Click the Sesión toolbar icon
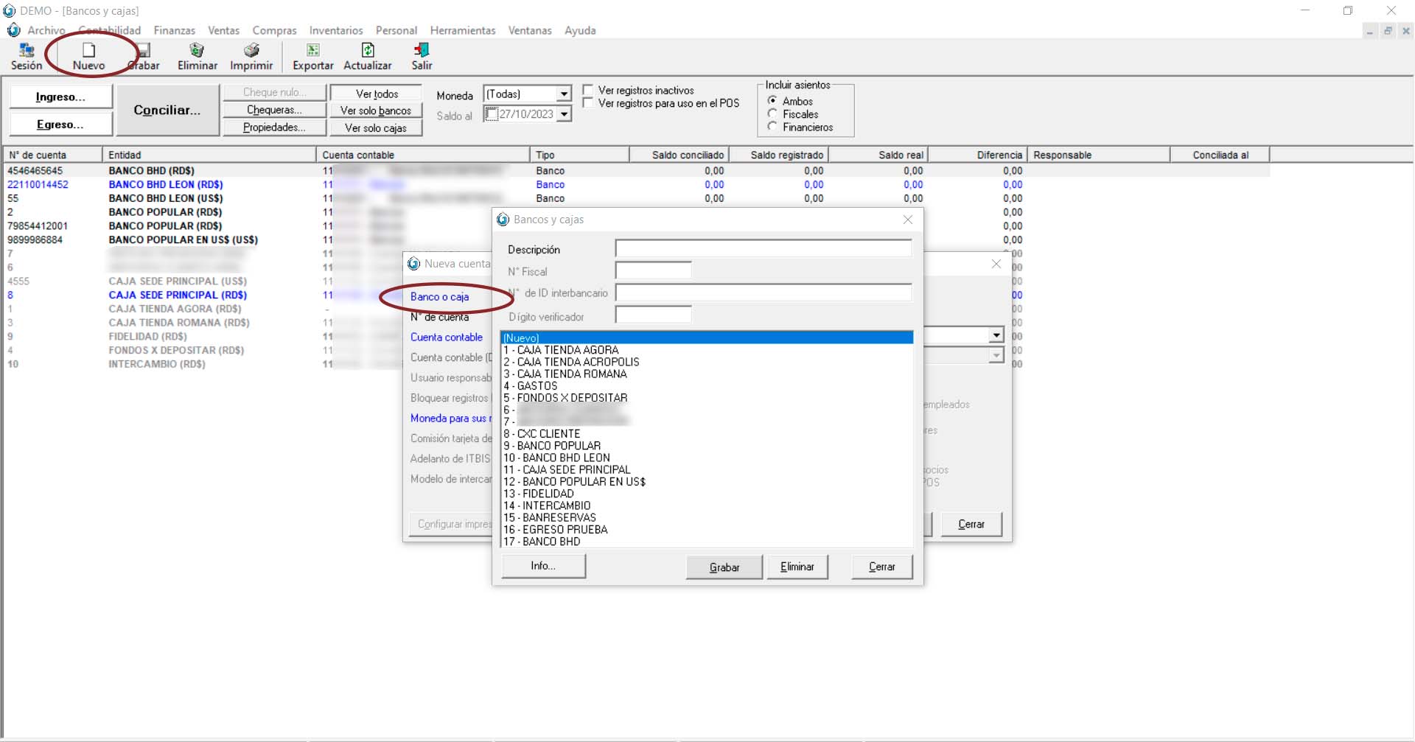Viewport: 1415px width, 742px height. point(27,51)
